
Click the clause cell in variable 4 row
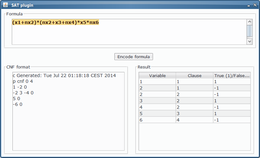click(x=195, y=107)
